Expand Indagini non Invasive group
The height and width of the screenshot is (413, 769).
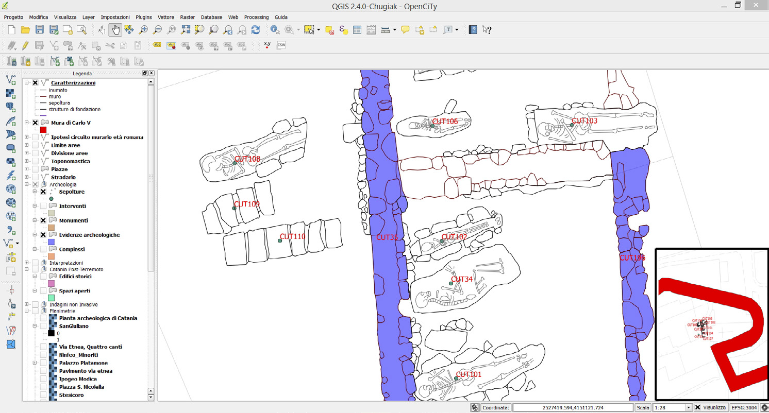point(27,304)
